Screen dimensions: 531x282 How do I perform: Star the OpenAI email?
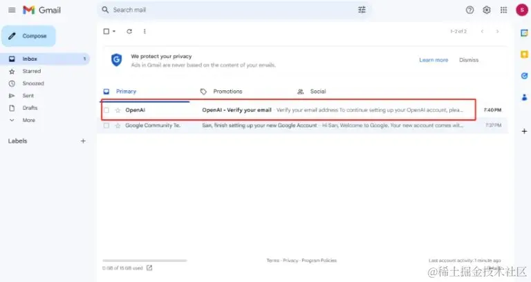coord(118,110)
